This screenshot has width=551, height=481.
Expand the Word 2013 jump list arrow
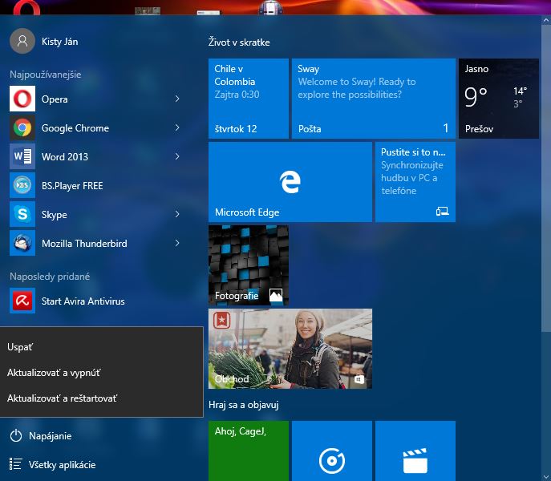177,156
